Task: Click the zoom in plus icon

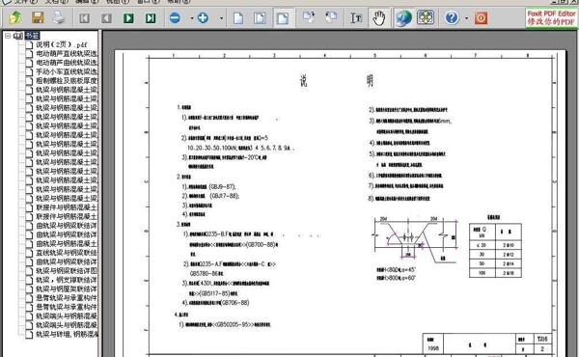Action: pos(203,17)
